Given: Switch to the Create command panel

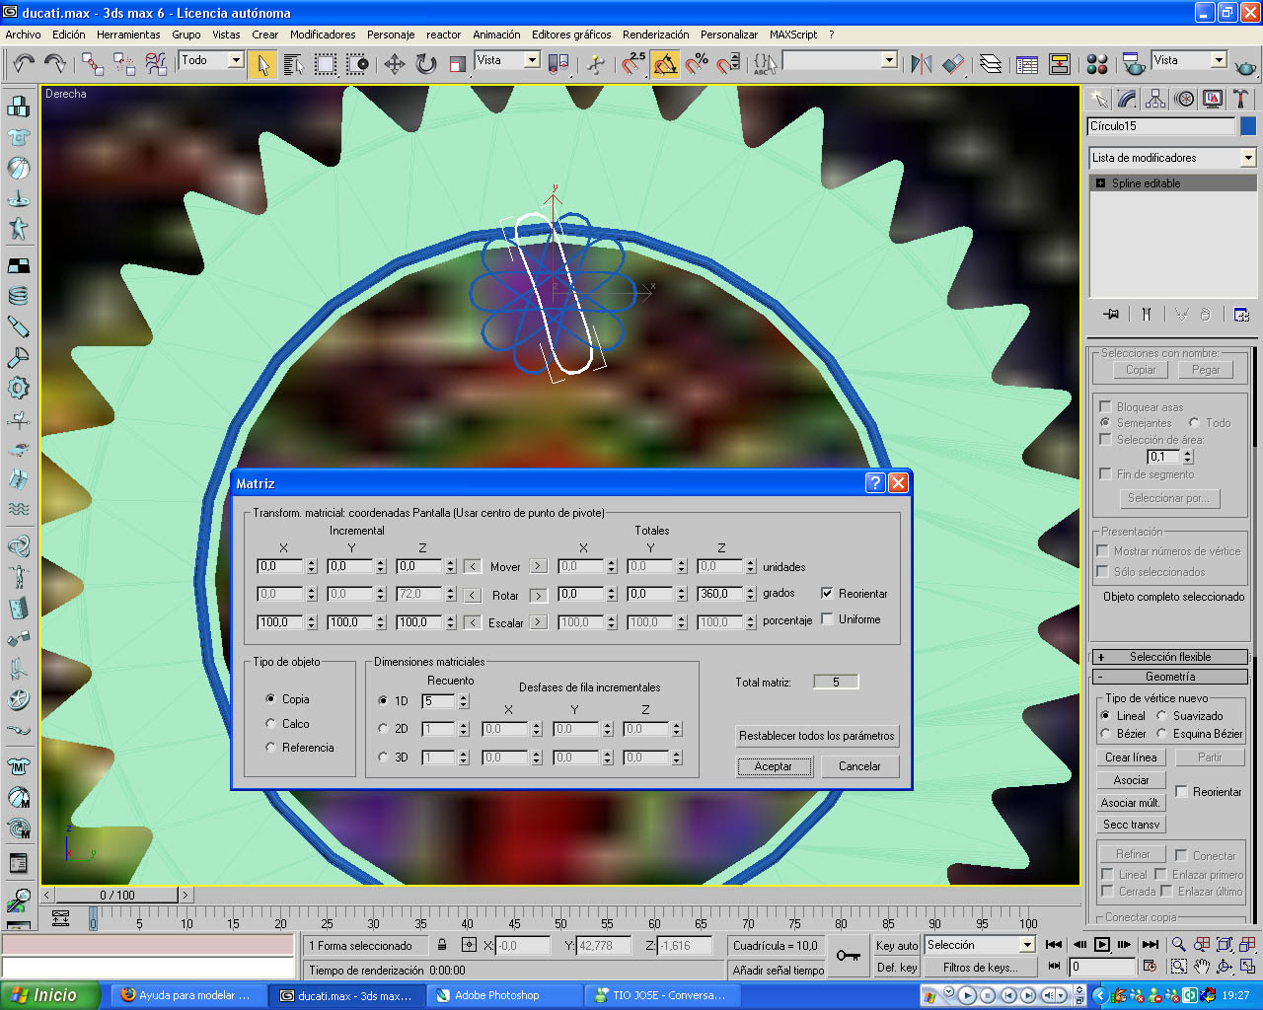Looking at the screenshot, I should (x=1099, y=99).
